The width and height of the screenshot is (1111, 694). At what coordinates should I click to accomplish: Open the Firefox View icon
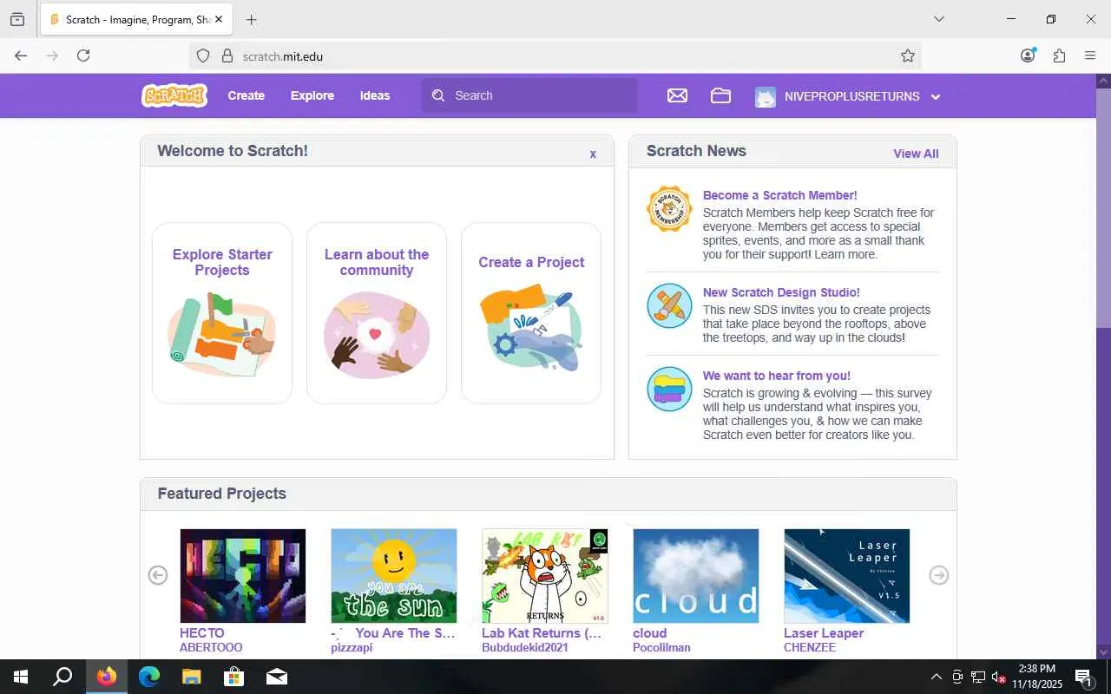(17, 19)
